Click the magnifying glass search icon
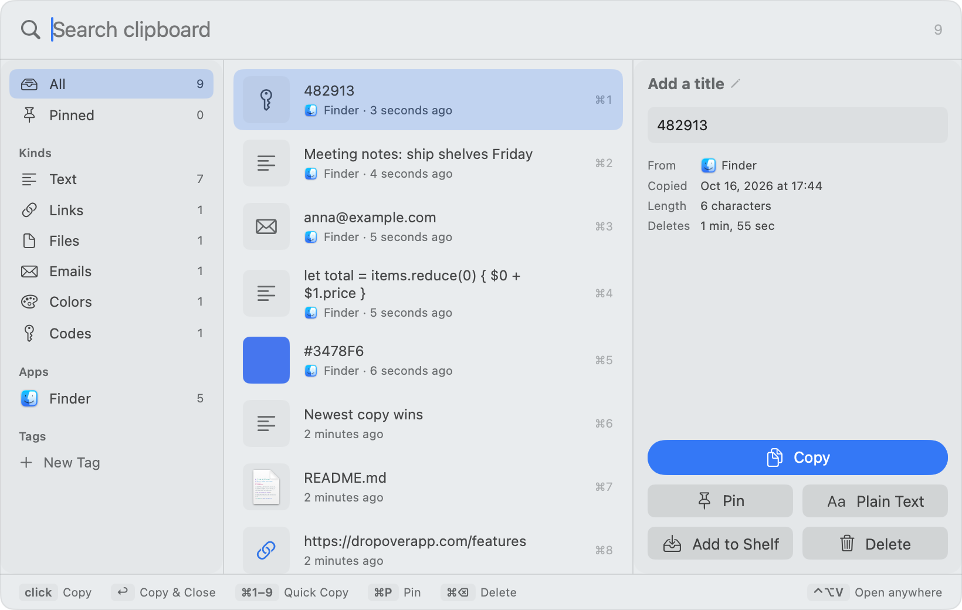 (x=31, y=29)
